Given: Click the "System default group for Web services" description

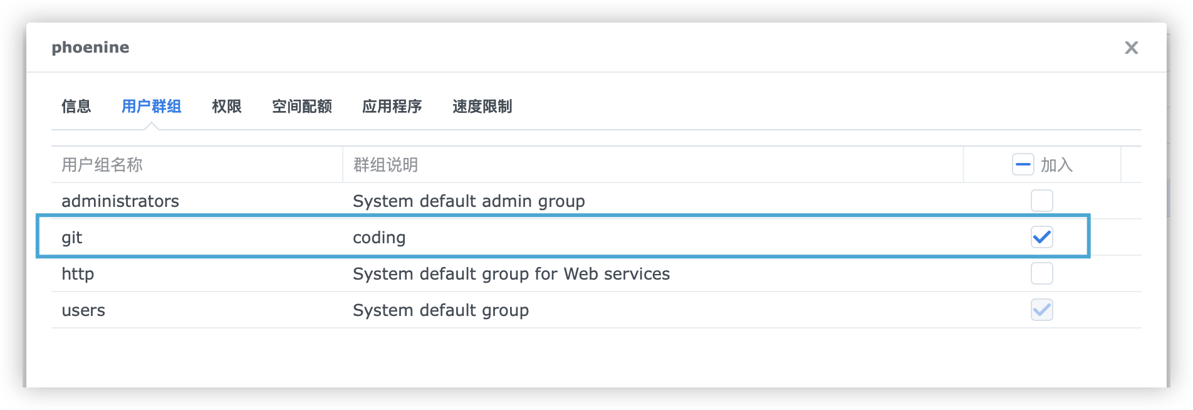Looking at the screenshot, I should (x=511, y=274).
